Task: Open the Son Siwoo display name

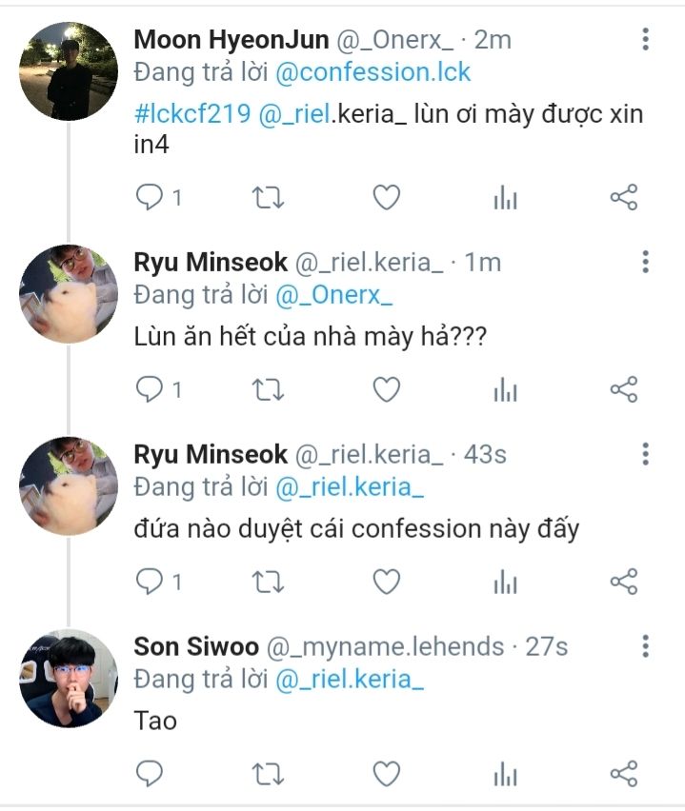Action: coord(195,646)
